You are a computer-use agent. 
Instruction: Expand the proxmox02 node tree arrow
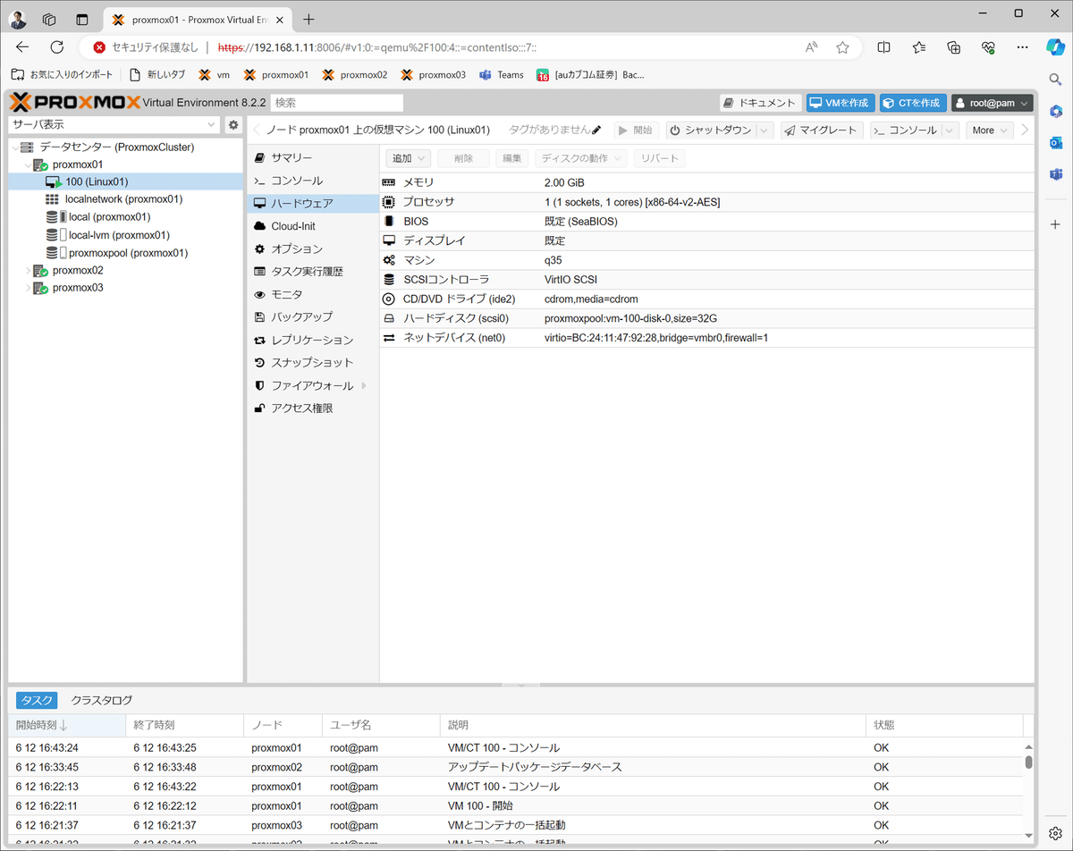pyautogui.click(x=27, y=271)
